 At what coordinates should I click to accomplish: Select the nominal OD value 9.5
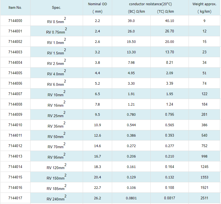(97, 115)
